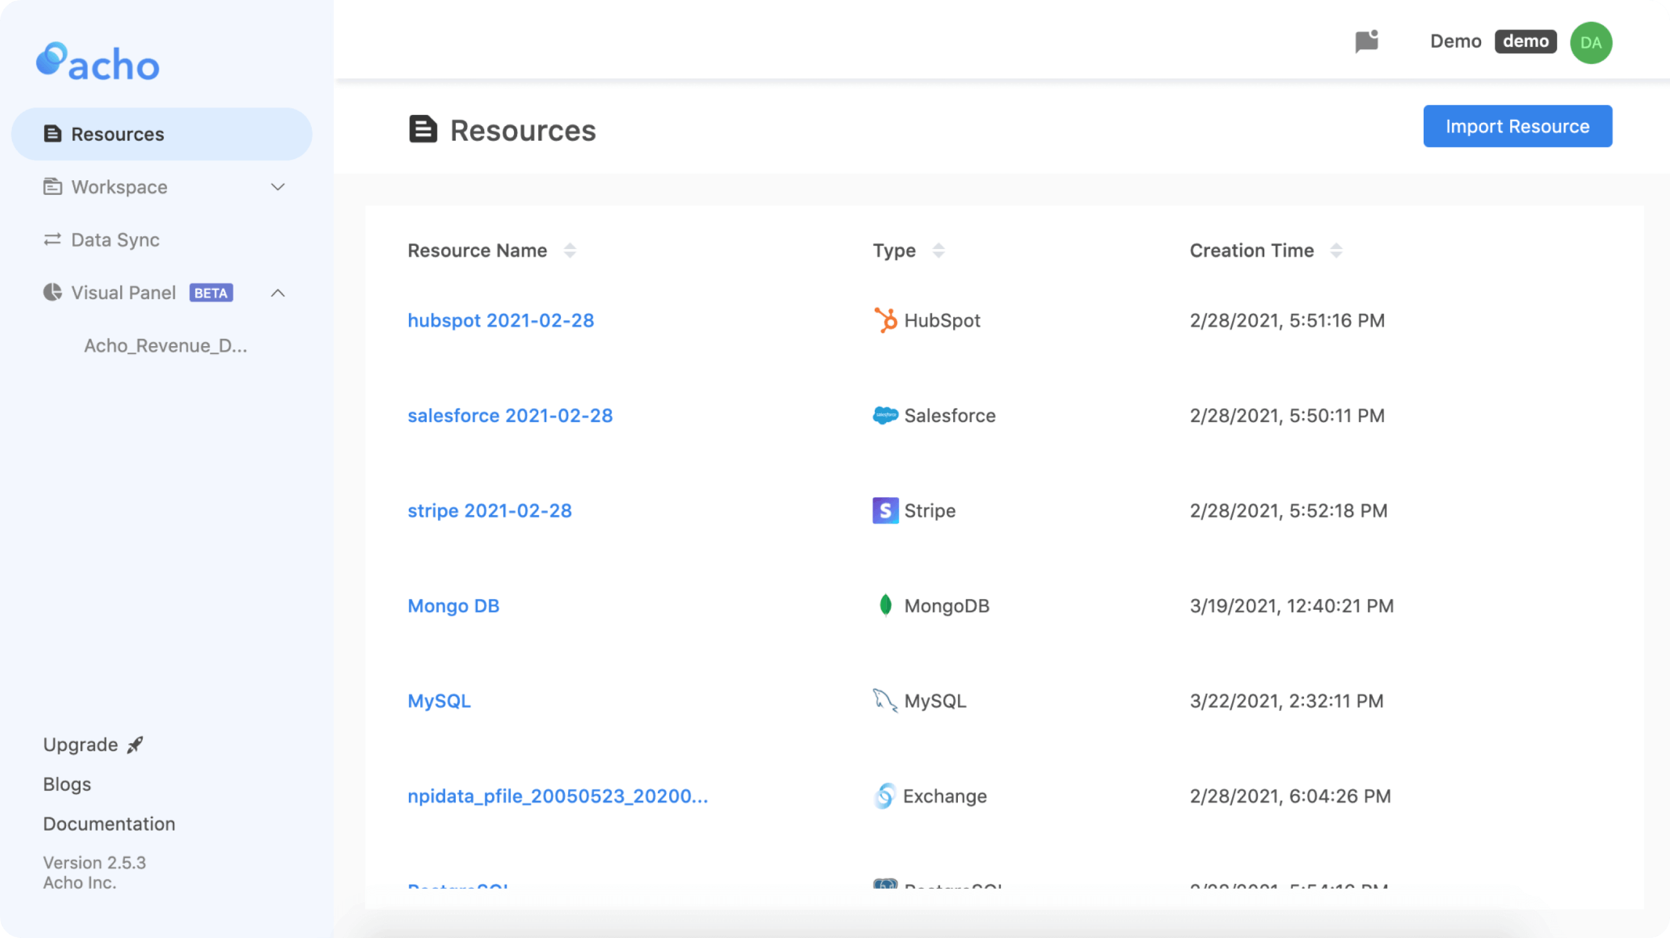
Task: Click 2/28/2021, 6:04:26 PM timestamp
Action: point(1290,796)
